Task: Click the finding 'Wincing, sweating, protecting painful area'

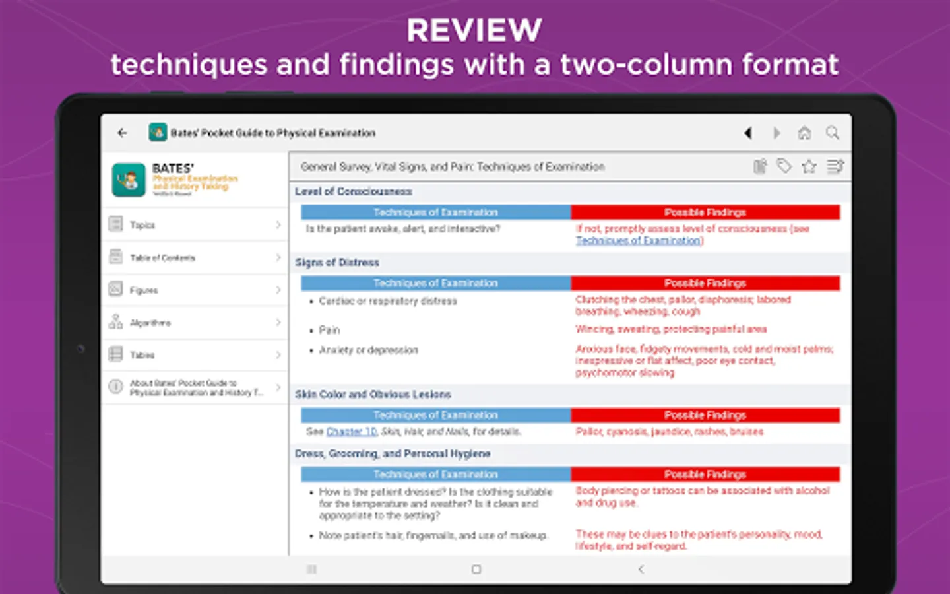Action: tap(671, 329)
